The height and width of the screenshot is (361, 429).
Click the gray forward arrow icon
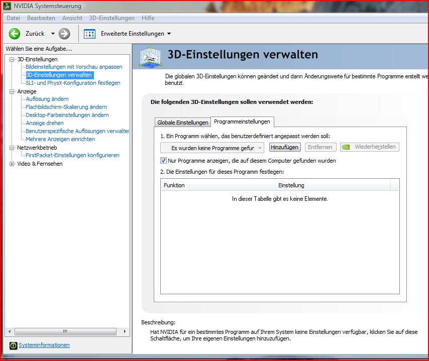pos(64,34)
